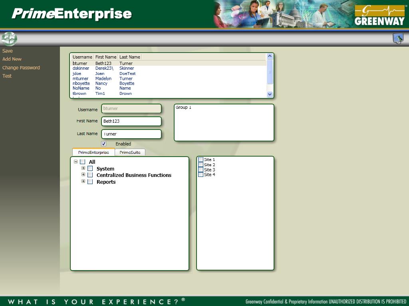Screen dimensions: 409x306
Task: Click the All tree label
Action: point(92,162)
